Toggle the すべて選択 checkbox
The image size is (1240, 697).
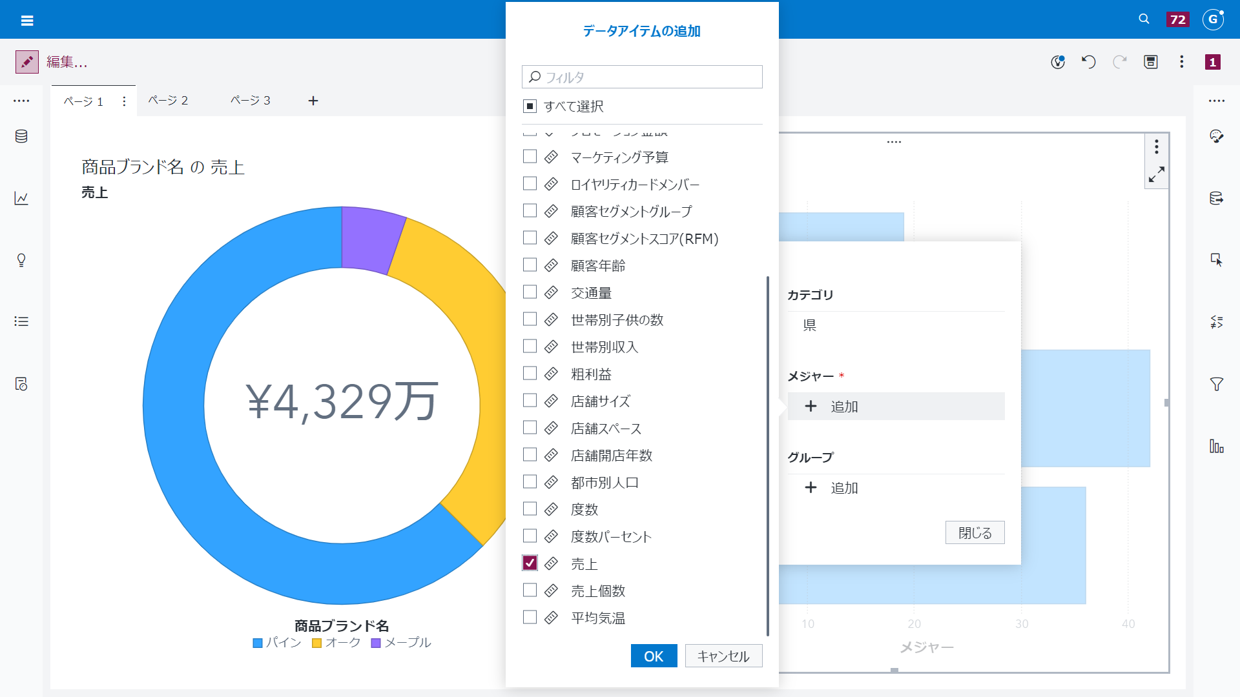pyautogui.click(x=530, y=106)
